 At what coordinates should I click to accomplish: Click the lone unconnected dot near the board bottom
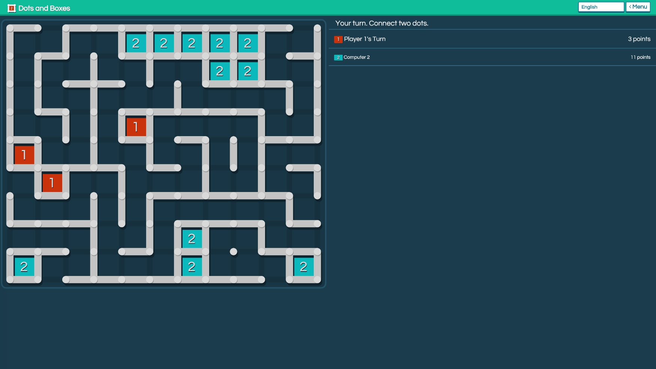click(x=234, y=252)
